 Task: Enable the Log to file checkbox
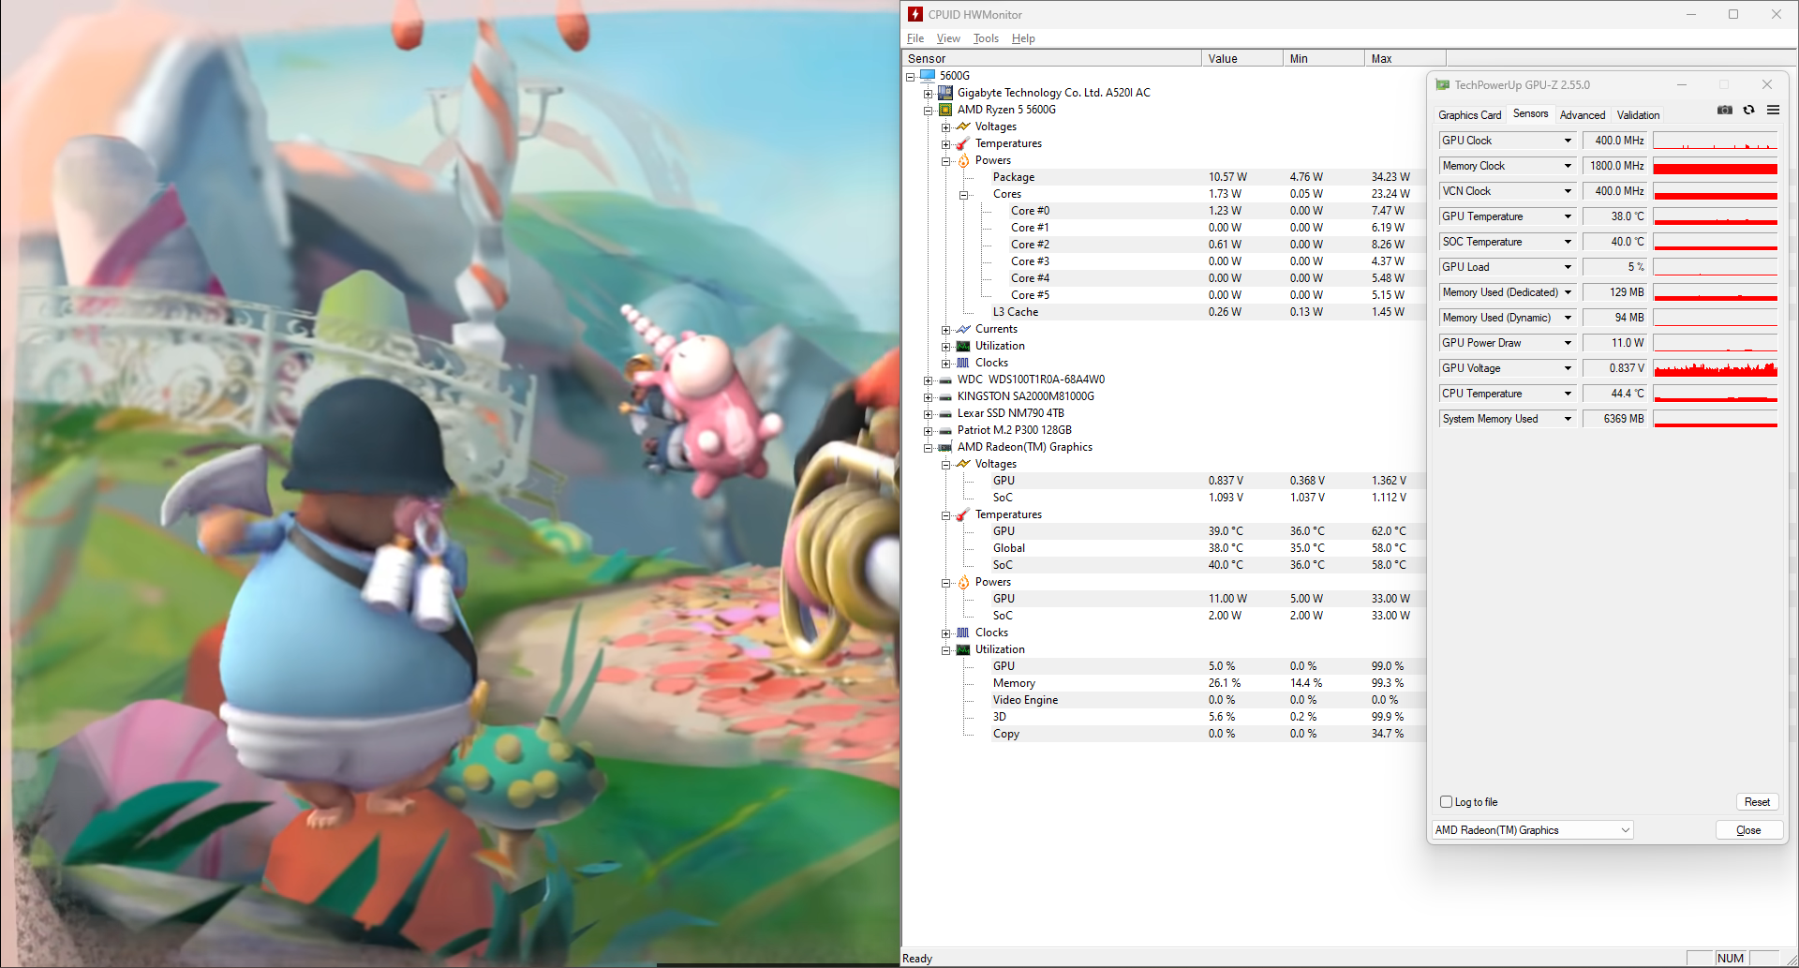click(x=1446, y=802)
